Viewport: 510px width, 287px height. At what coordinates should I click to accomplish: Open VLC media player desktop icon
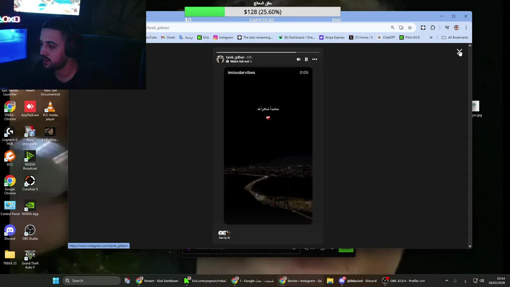pos(50,111)
